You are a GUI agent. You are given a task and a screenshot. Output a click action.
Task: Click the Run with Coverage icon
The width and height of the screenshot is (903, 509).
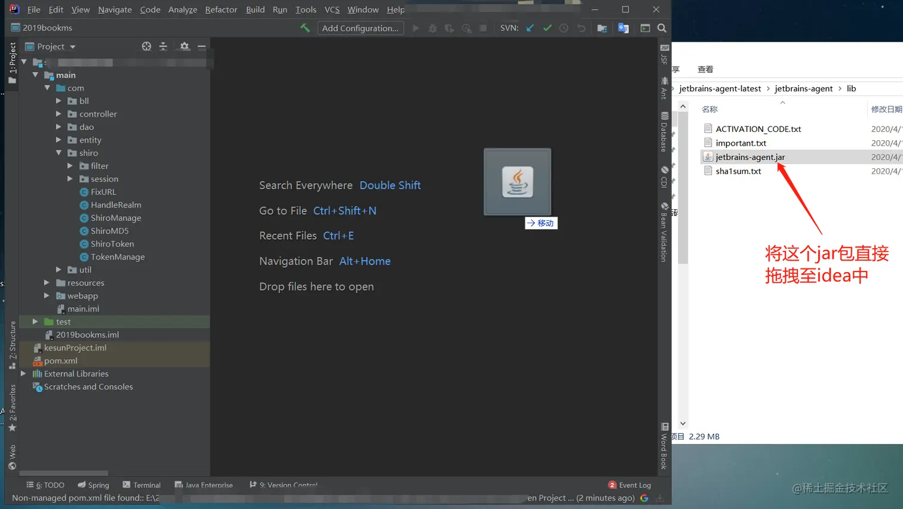click(449, 28)
